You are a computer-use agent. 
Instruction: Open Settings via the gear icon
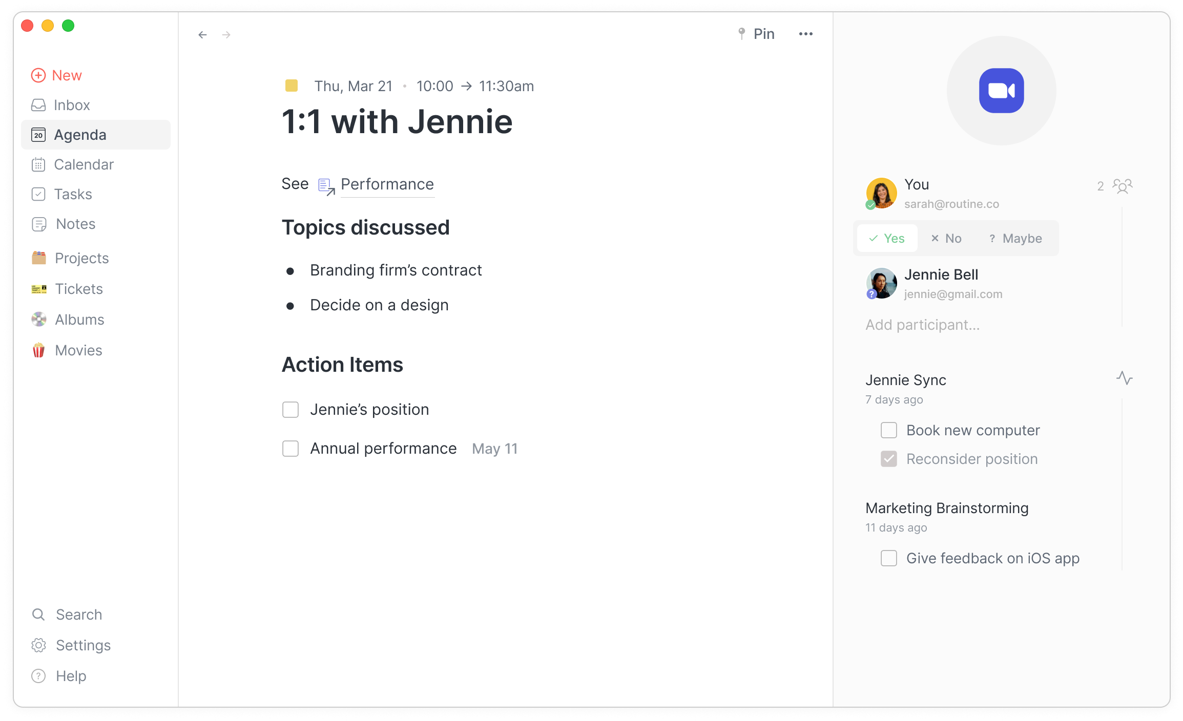click(38, 645)
